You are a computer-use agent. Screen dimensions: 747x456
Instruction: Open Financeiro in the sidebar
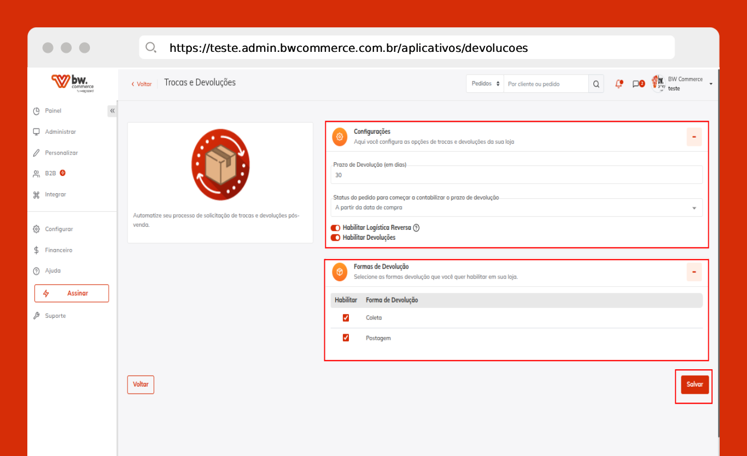[58, 250]
